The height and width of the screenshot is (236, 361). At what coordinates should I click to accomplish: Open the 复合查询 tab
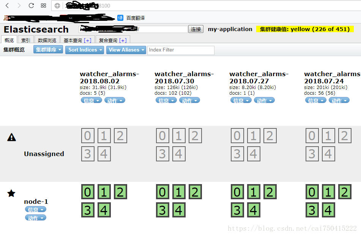pos(108,41)
